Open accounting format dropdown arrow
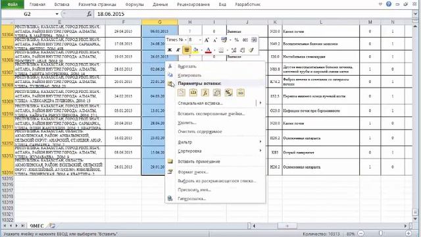This screenshot has width=421, height=237. pos(230,40)
